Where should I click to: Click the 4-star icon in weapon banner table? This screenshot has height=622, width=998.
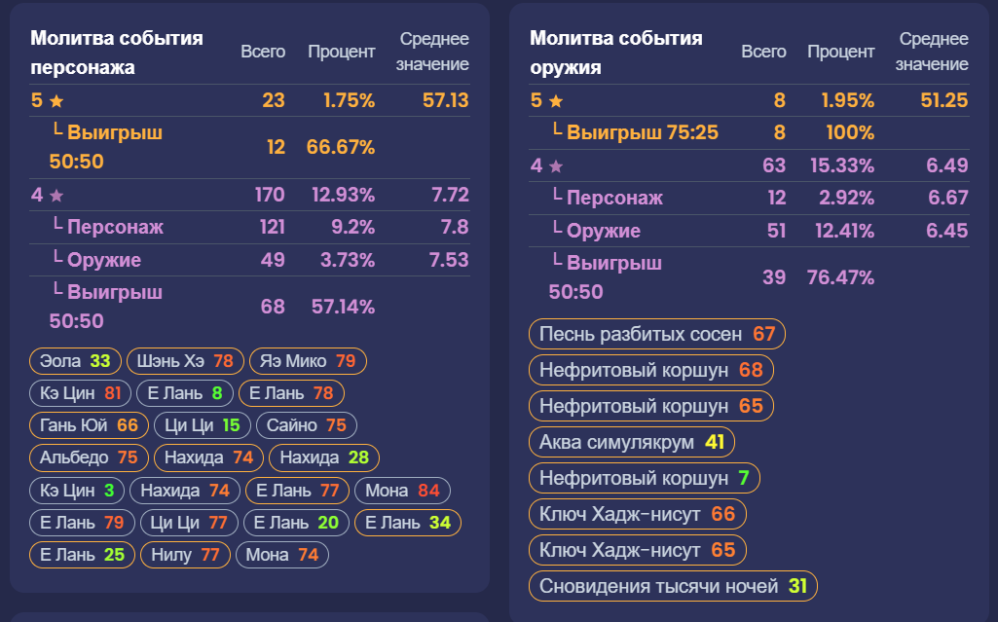pyautogui.click(x=556, y=165)
